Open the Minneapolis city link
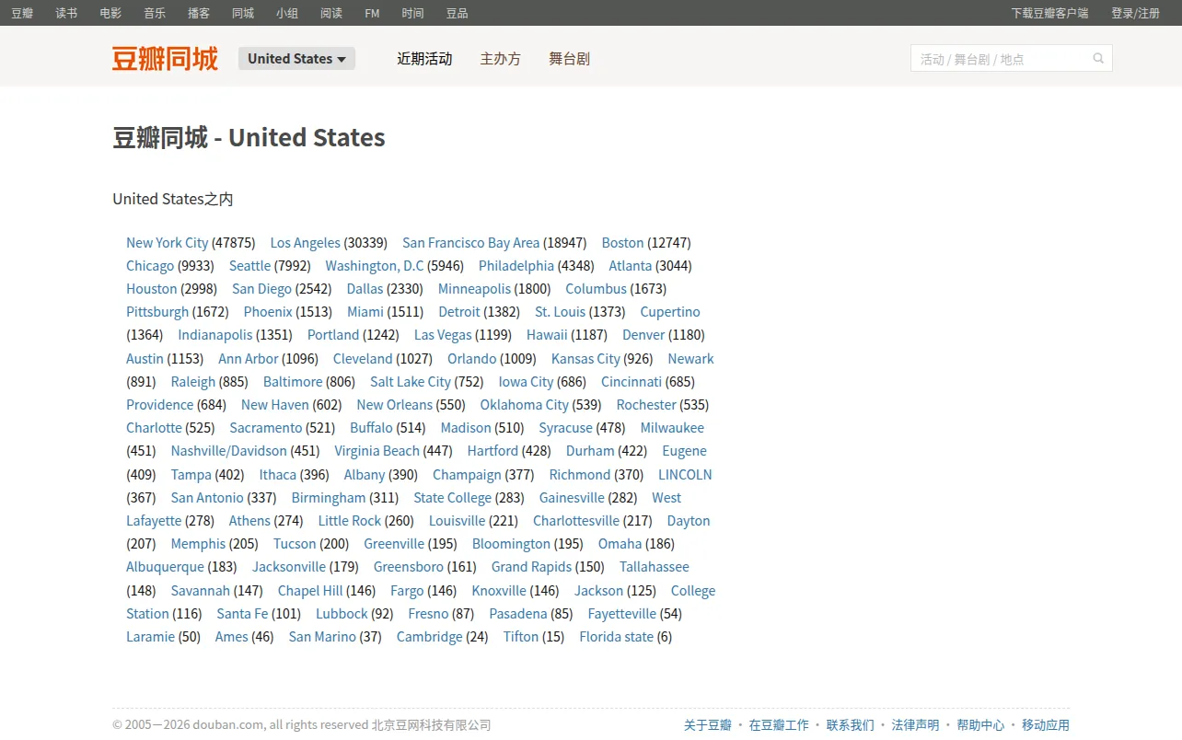 coord(474,289)
